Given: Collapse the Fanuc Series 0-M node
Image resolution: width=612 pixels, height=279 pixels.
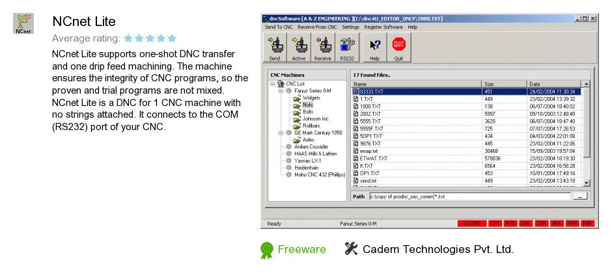Looking at the screenshot, I should (281, 91).
